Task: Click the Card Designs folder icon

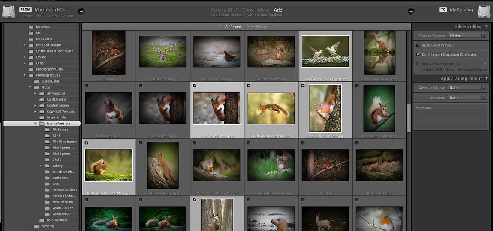Action: 42,99
